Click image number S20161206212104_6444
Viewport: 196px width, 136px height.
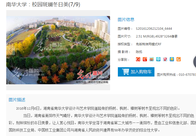click(154, 29)
